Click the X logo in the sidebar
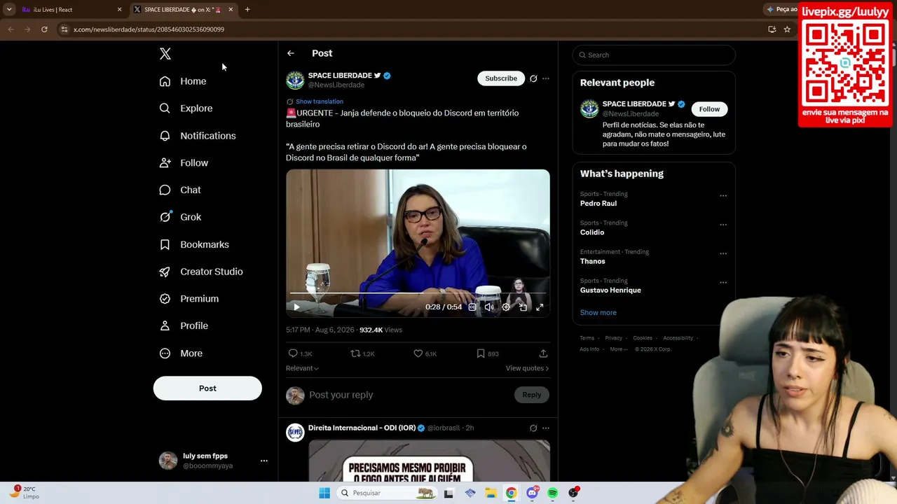Image resolution: width=897 pixels, height=504 pixels. pos(165,54)
